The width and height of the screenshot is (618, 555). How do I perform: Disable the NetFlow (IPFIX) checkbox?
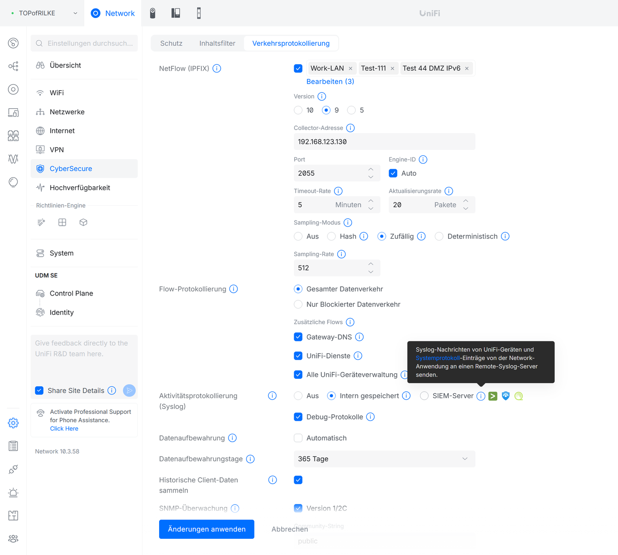(x=298, y=68)
